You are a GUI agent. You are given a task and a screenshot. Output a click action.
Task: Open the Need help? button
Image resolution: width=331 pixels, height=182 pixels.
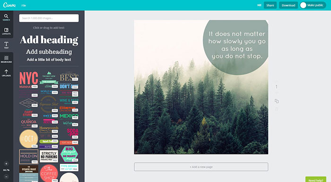coord(316,180)
